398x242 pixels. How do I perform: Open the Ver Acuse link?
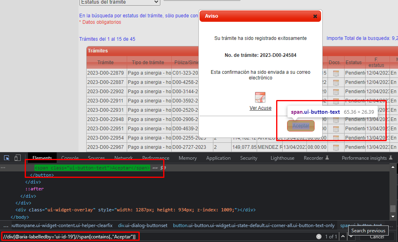[260, 108]
